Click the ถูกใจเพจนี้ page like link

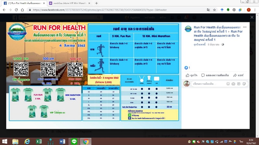[x=199, y=45]
